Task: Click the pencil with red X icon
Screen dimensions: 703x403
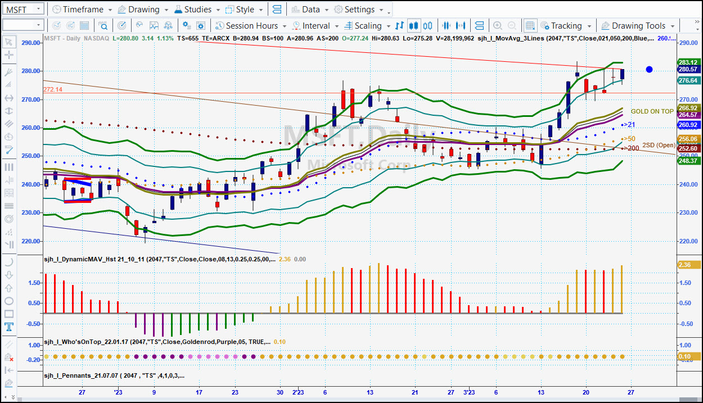Action: [x=9, y=357]
